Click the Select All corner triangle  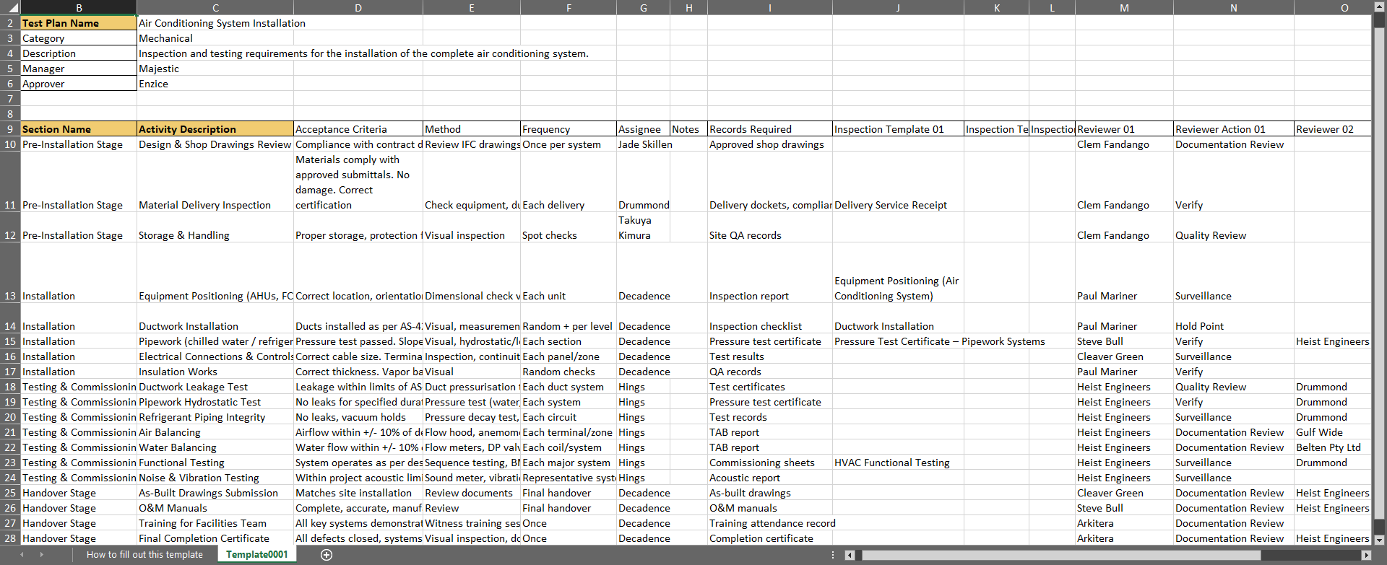pos(10,8)
